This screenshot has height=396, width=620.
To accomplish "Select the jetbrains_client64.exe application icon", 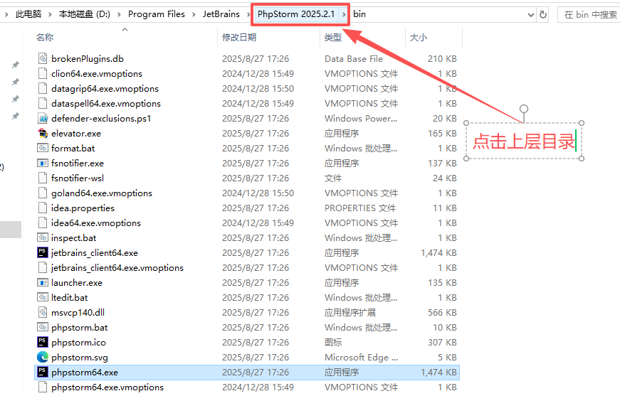I will (x=42, y=252).
